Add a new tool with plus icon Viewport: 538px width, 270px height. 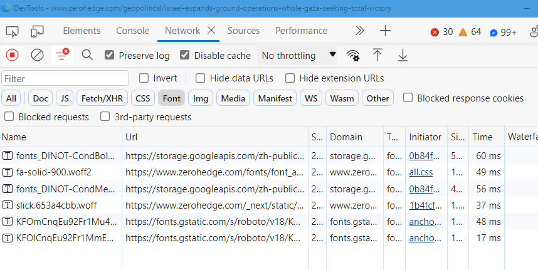coord(385,31)
